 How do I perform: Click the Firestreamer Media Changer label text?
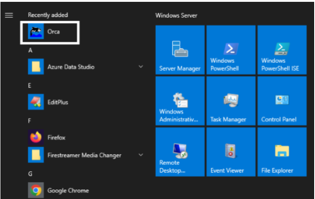(84, 155)
